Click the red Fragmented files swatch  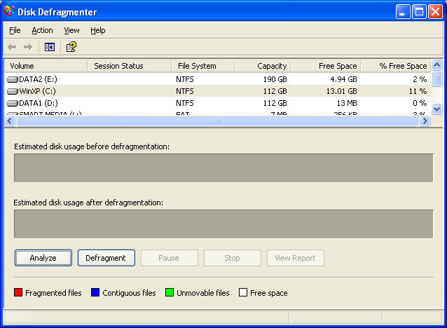pos(18,292)
